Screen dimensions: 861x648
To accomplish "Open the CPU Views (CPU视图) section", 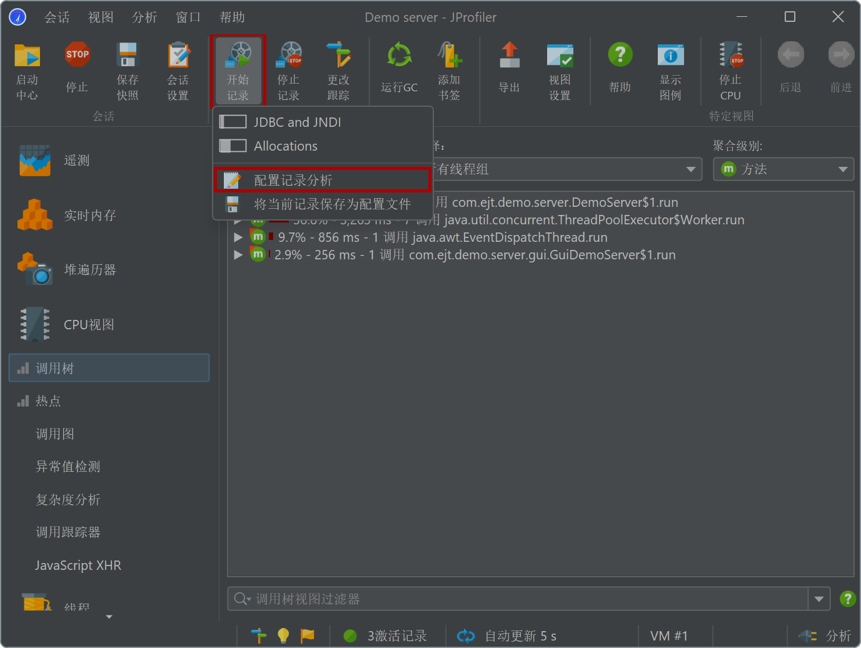I will click(109, 324).
